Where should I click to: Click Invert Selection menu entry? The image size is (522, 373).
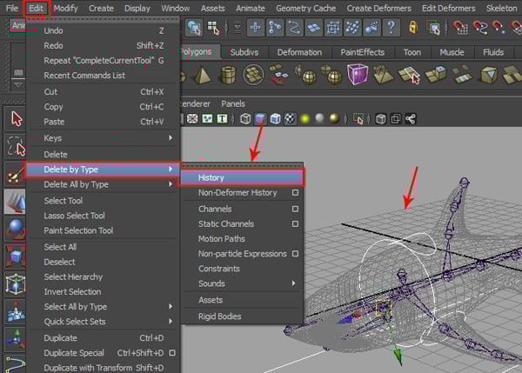click(x=72, y=291)
